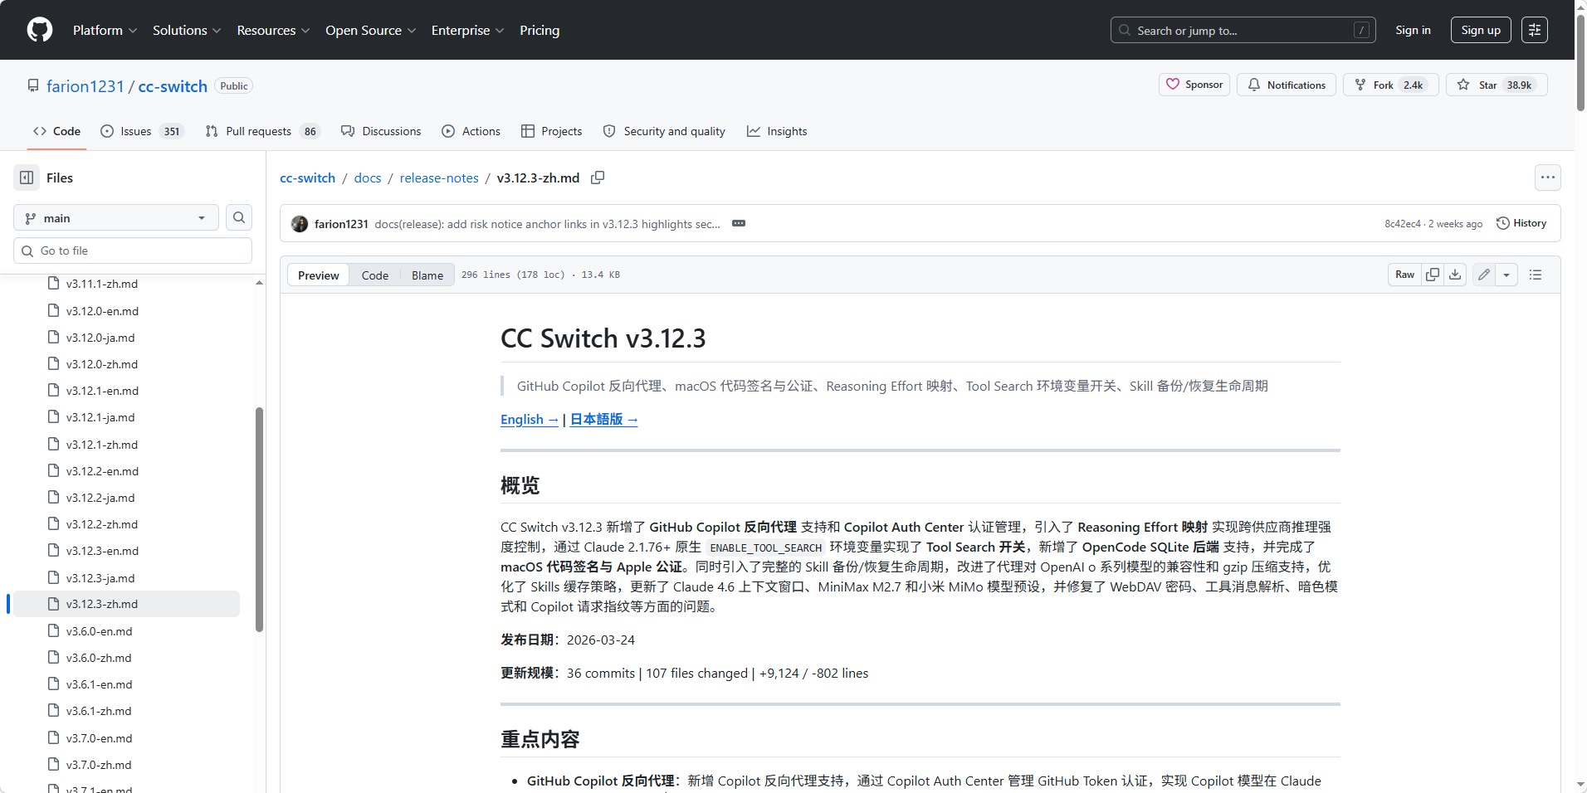1587x793 pixels.
Task: Copy file path icon next to v3.12.3-zh.md
Action: (x=598, y=178)
